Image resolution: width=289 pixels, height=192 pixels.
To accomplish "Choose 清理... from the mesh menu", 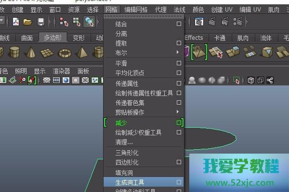I will tap(124, 142).
